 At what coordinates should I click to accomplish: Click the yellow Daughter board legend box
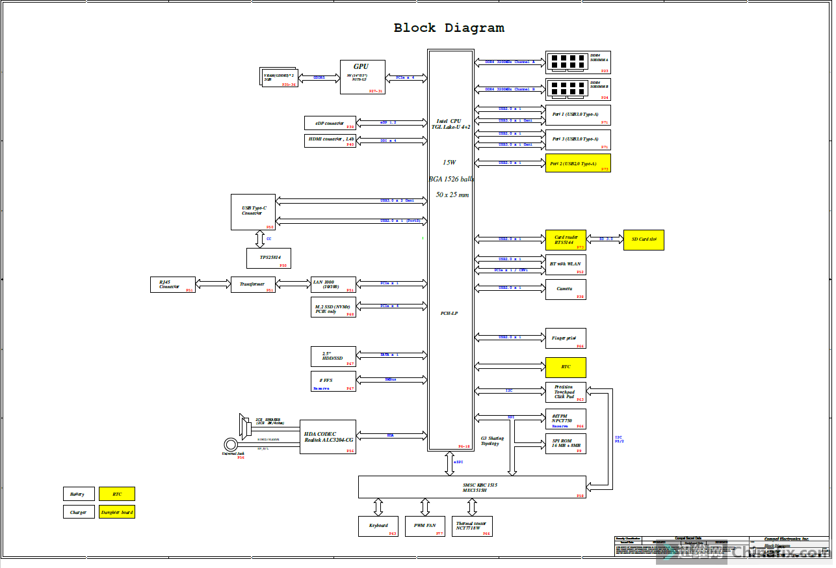click(117, 512)
